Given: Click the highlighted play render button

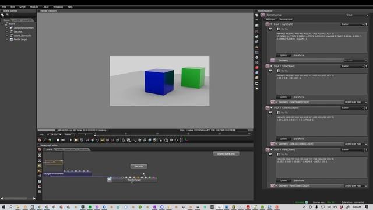Looking at the screenshot, I should (76, 140).
